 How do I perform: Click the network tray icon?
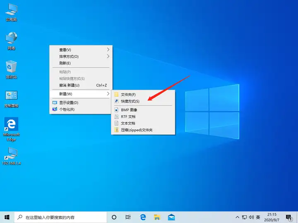pyautogui.click(x=245, y=217)
